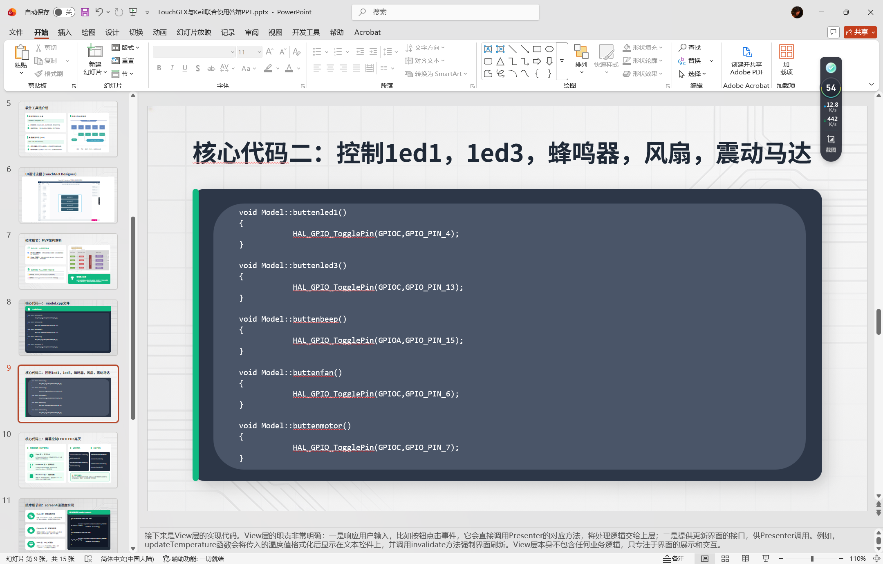883x564 pixels.
Task: Open the font size dropdown
Action: pos(259,52)
